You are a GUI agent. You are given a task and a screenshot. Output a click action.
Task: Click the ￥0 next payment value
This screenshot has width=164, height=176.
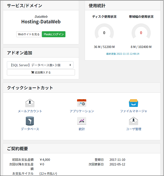pos(42,164)
